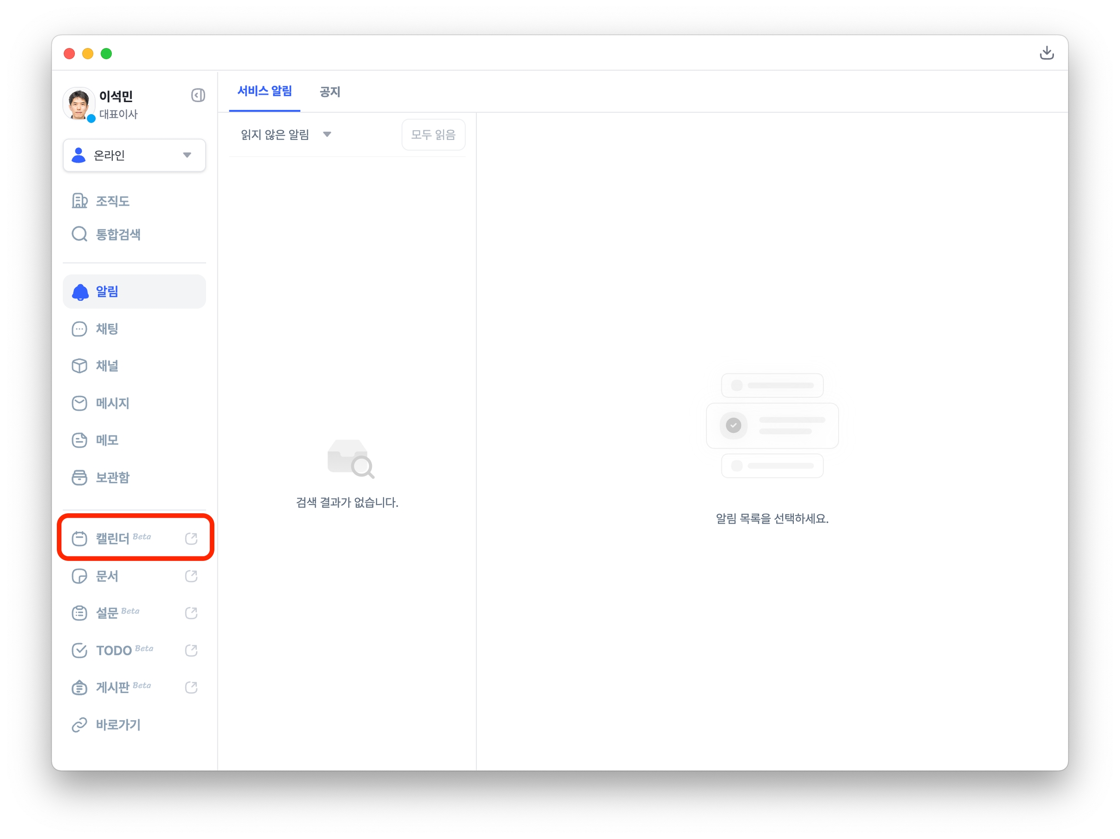This screenshot has width=1120, height=839.
Task: Select the 서비스 알림 tab
Action: click(264, 92)
